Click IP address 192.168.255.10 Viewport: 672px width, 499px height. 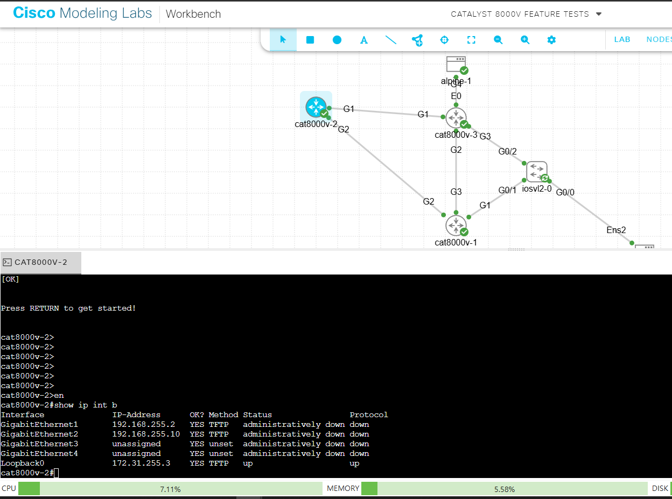[146, 434]
